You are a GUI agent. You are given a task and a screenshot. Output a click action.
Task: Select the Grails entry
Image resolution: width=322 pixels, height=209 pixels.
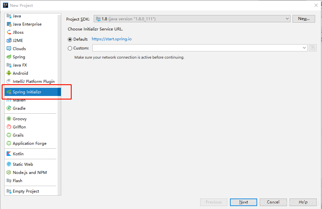31,135
